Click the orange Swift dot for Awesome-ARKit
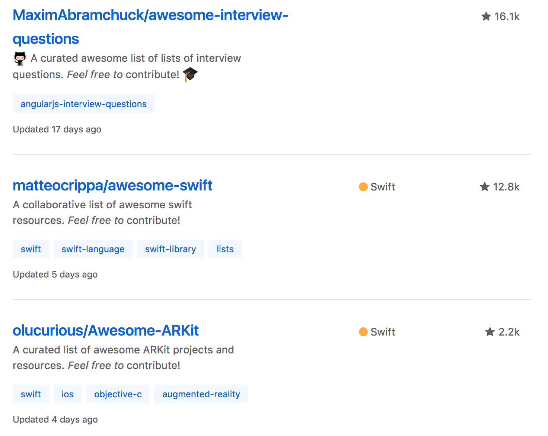548x436 pixels. [363, 332]
